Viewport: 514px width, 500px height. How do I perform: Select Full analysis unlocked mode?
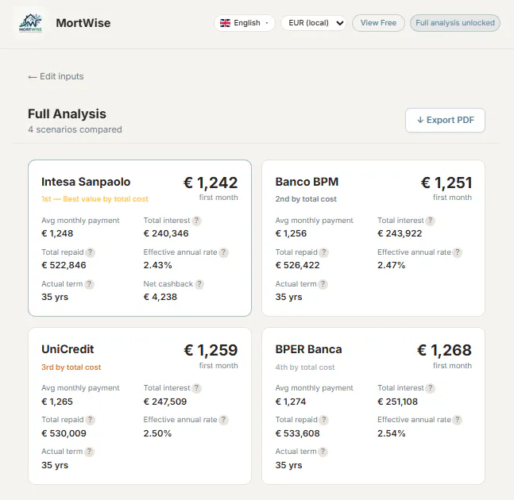tap(455, 23)
